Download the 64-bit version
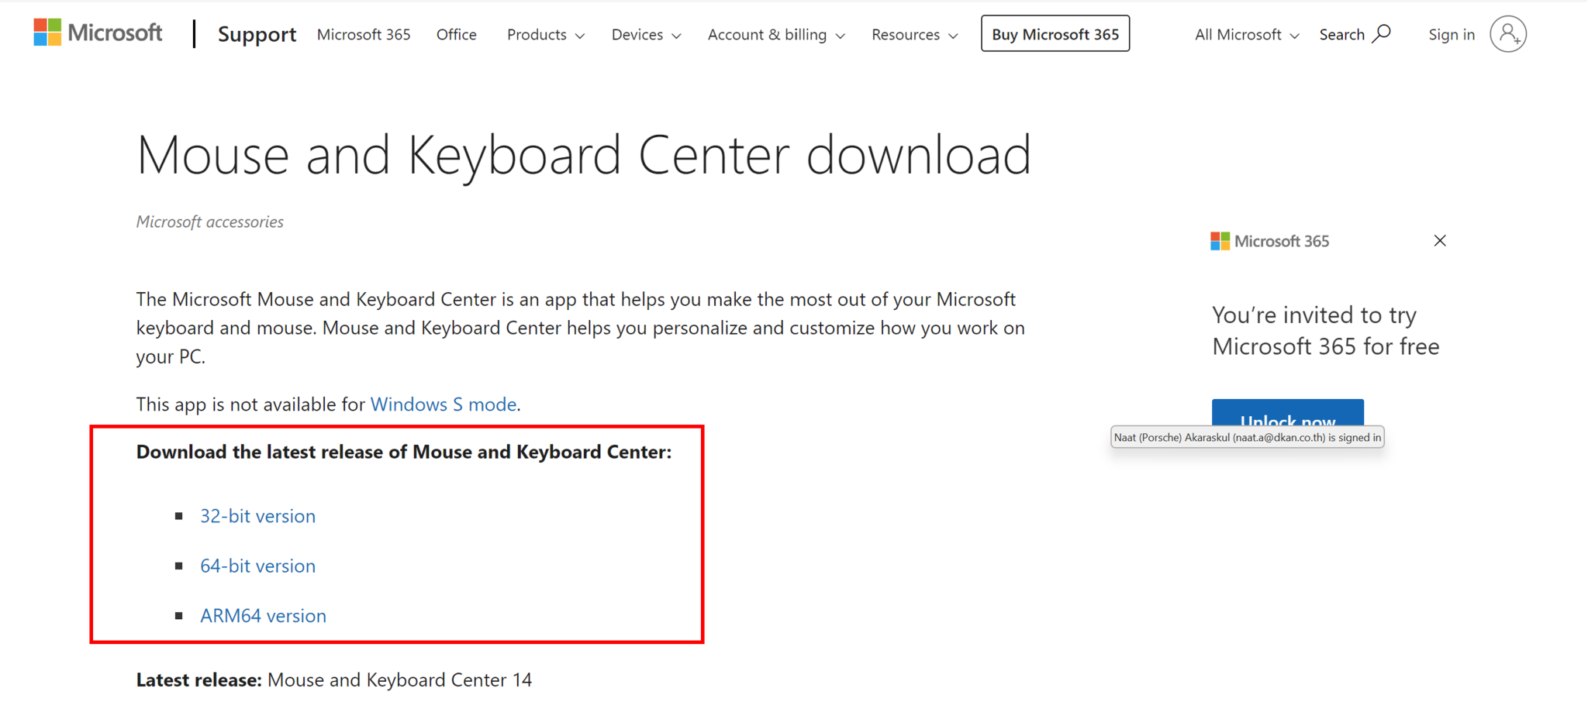1588x709 pixels. pyautogui.click(x=257, y=566)
